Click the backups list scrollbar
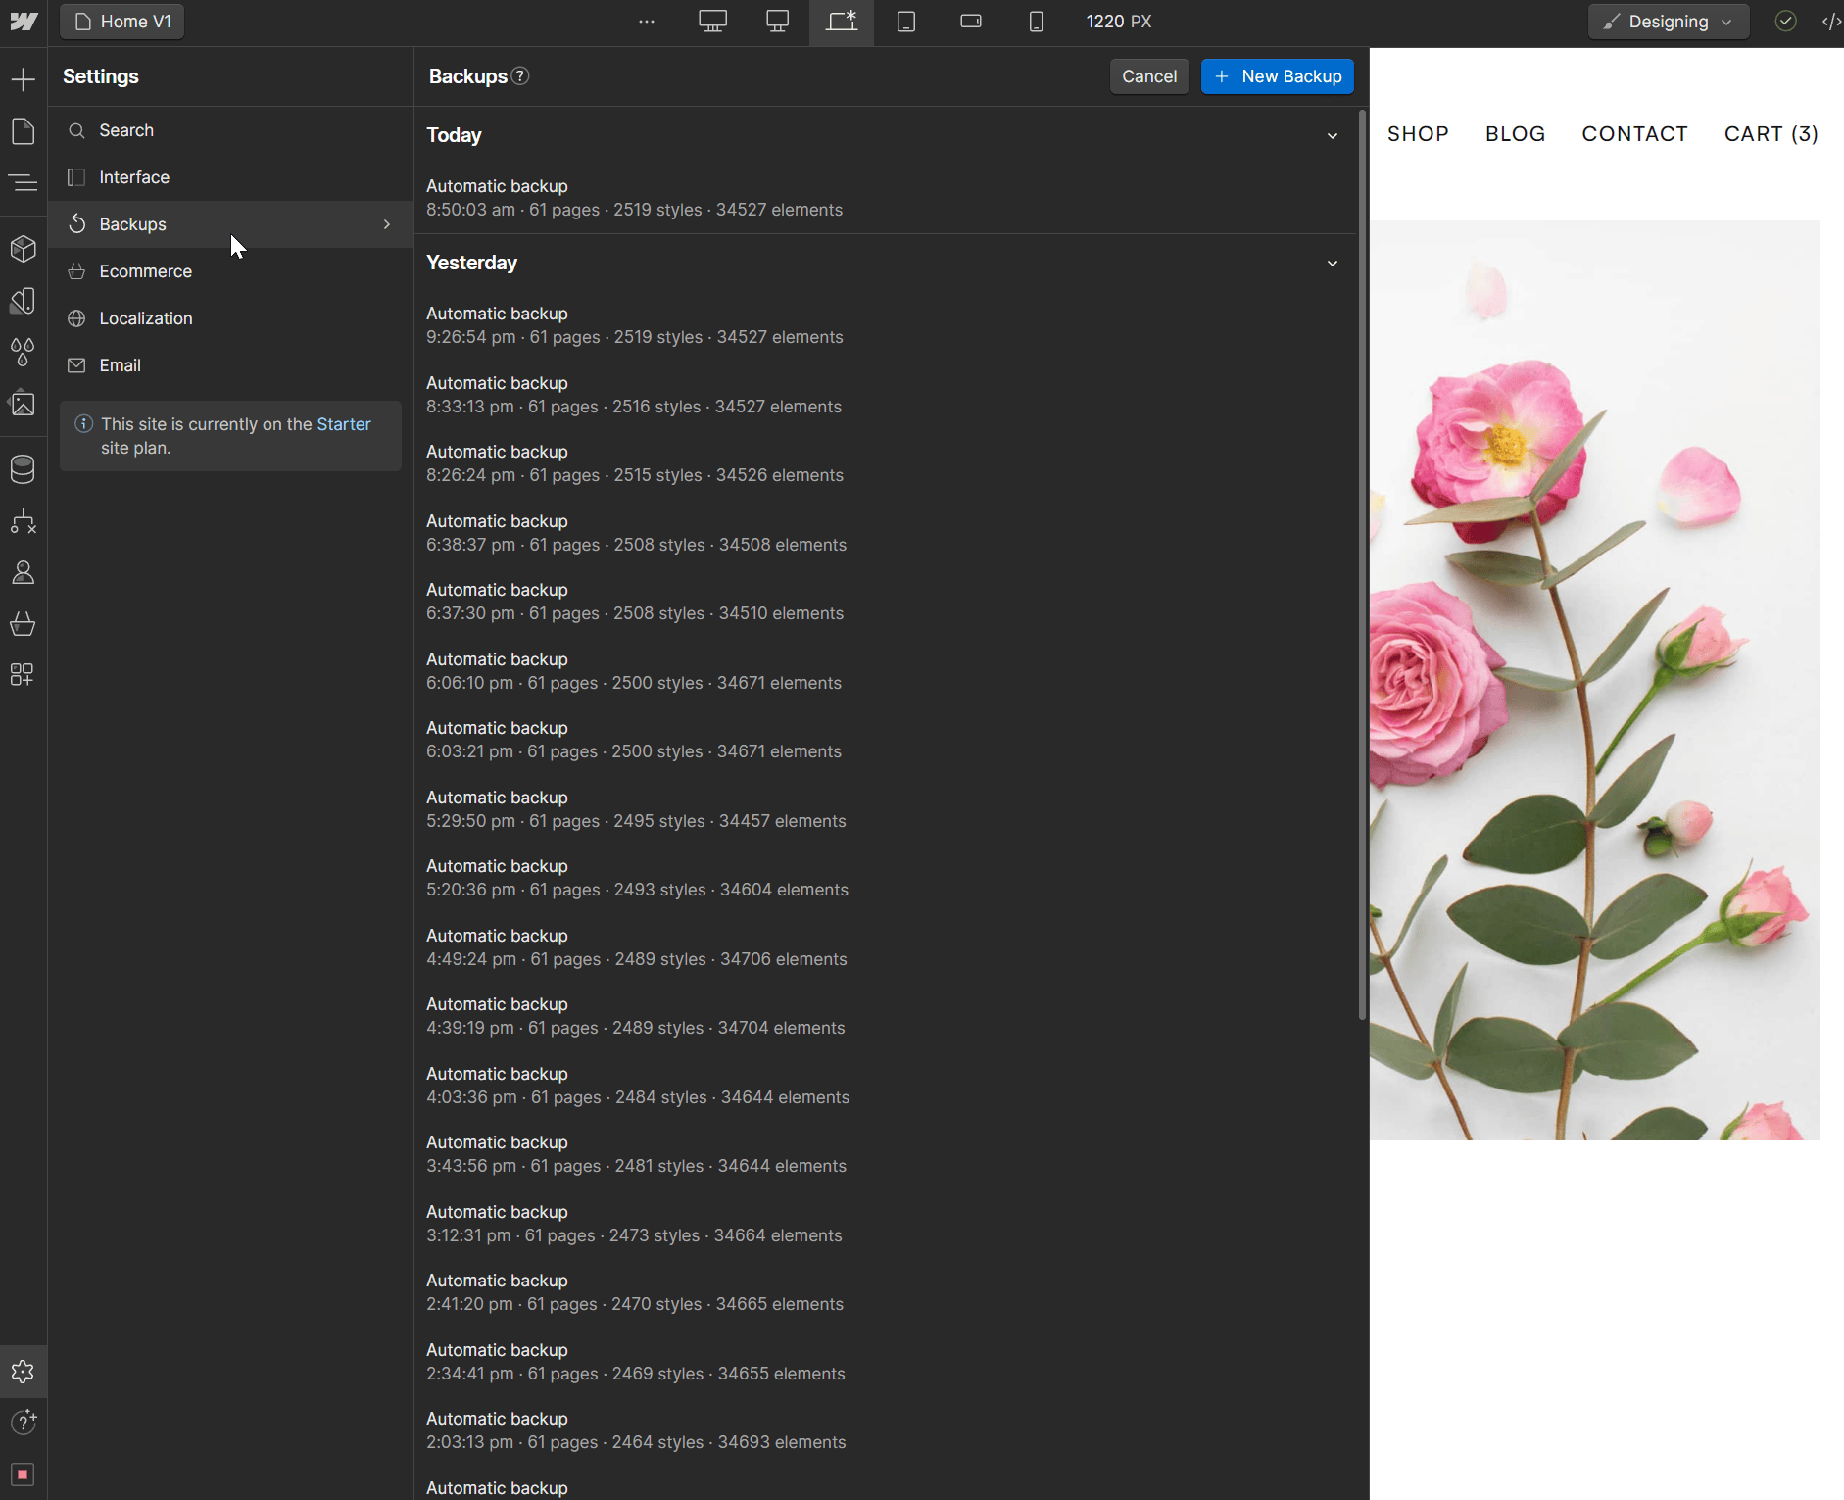Screen dimensions: 1844x1500 [1362, 565]
